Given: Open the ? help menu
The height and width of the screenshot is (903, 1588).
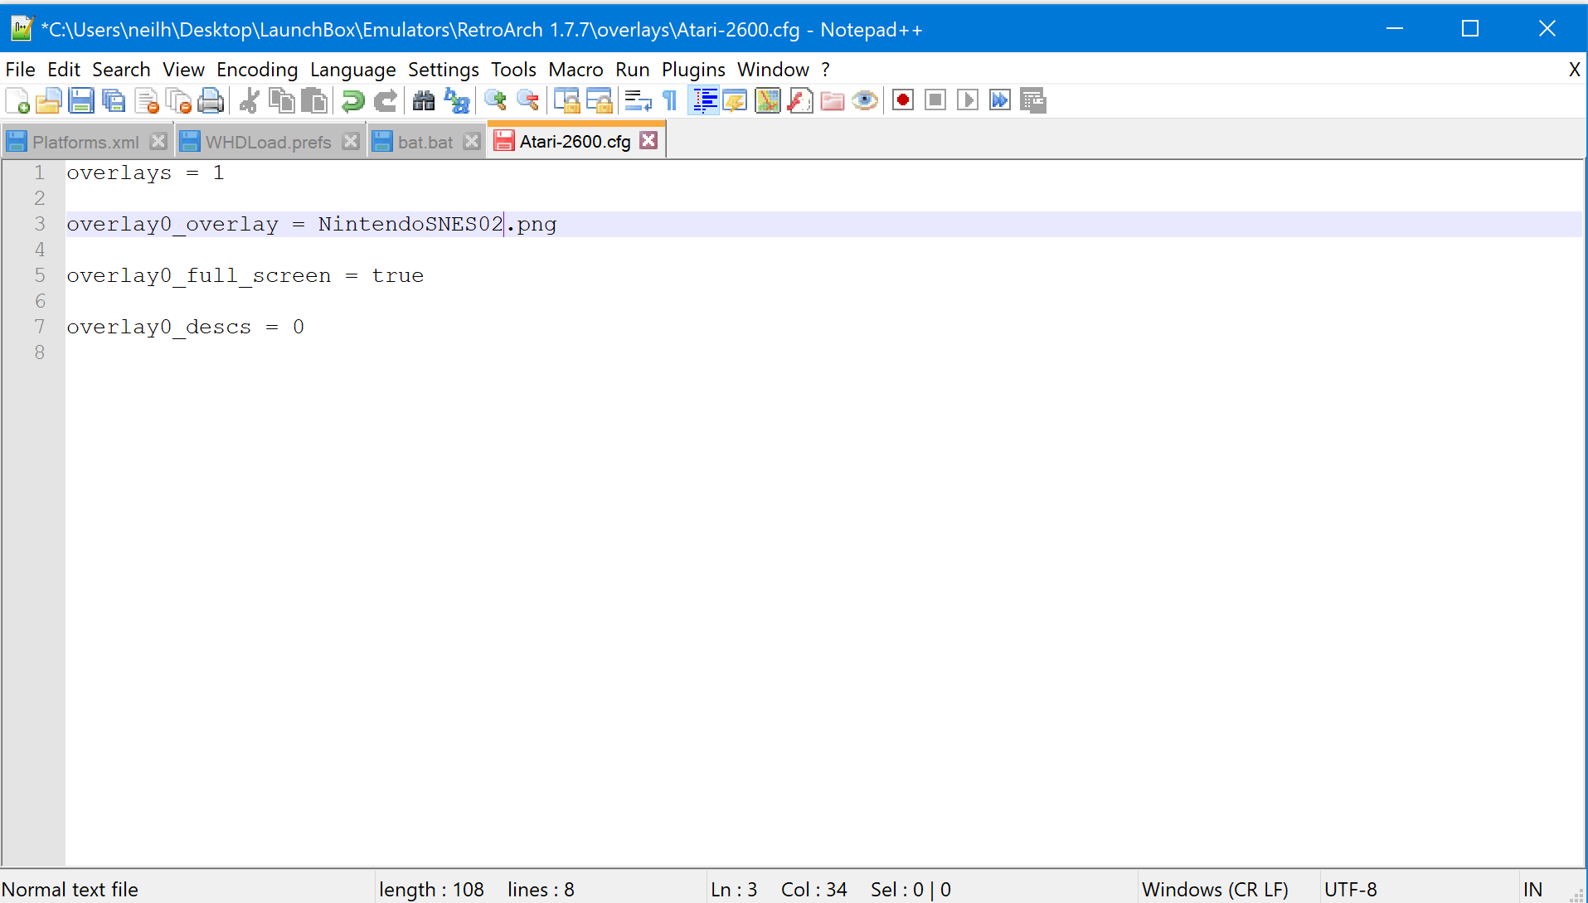Looking at the screenshot, I should point(826,70).
